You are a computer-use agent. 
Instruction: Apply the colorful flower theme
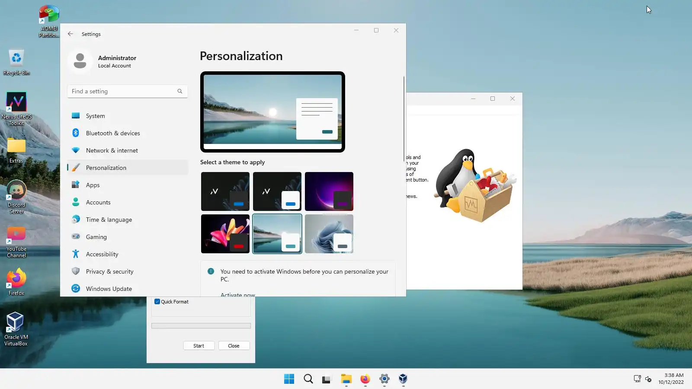click(225, 234)
